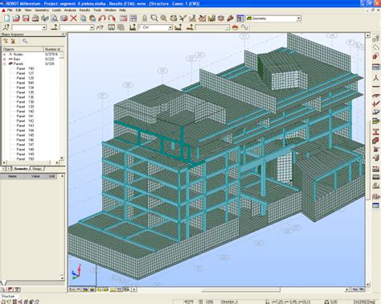Click the object tree horizontal scroll right arrow

pyautogui.click(x=57, y=162)
